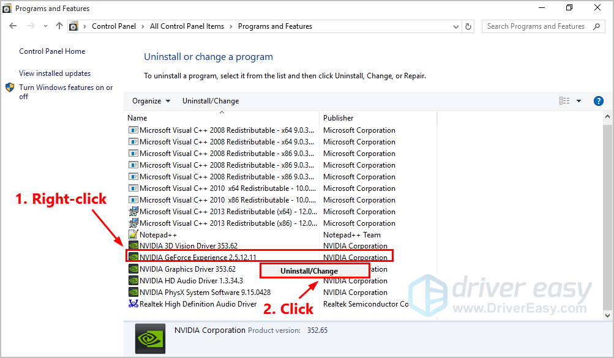Go back with the Back arrow
The width and height of the screenshot is (614, 358).
(13, 26)
